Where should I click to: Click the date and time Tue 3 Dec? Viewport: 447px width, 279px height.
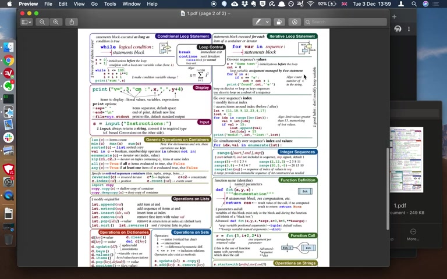(372, 3)
